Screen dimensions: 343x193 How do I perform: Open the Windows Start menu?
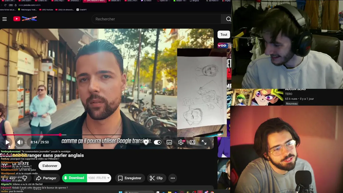pyautogui.click(x=120, y=192)
